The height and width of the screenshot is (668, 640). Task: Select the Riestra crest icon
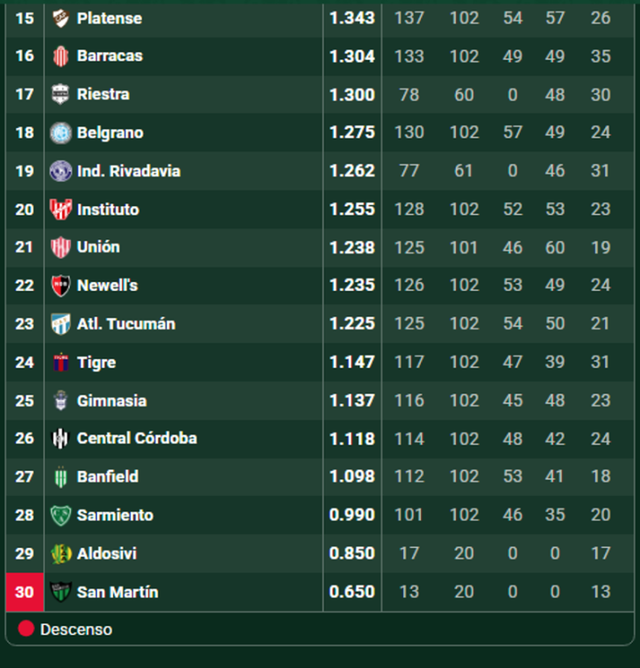pos(60,94)
